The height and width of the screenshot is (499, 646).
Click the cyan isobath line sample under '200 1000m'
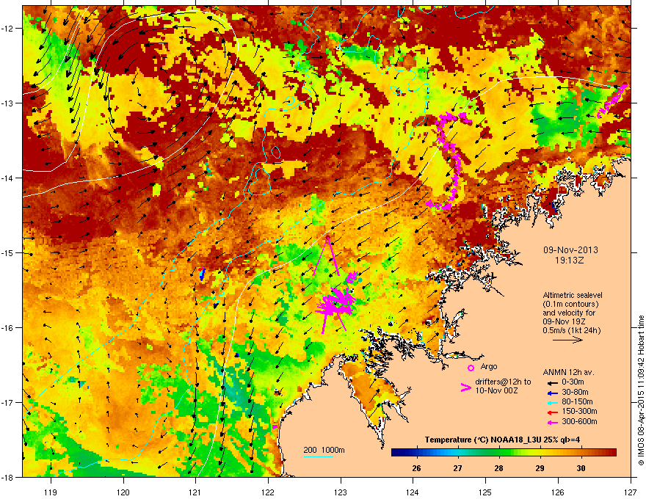tap(318, 456)
